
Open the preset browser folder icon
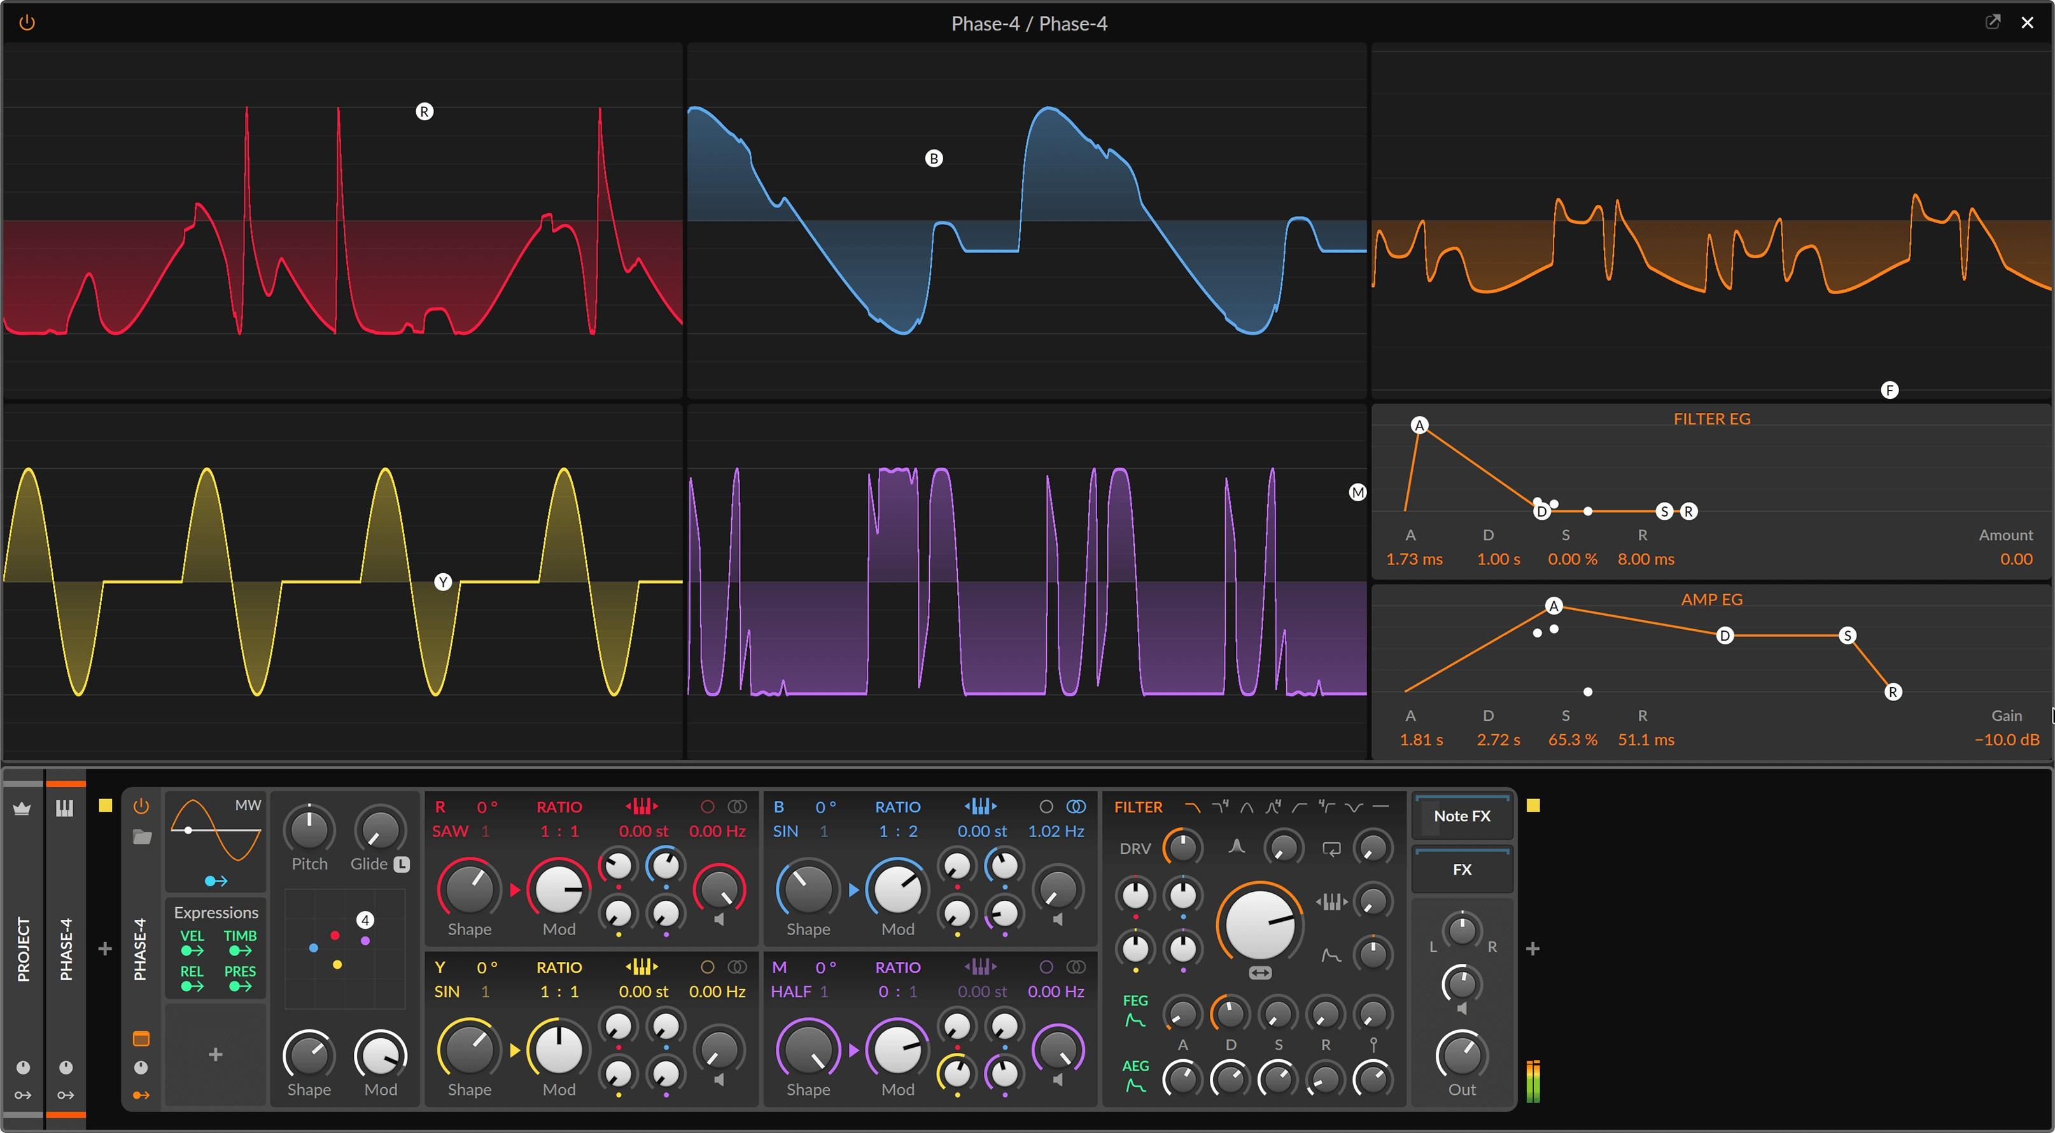coord(142,837)
